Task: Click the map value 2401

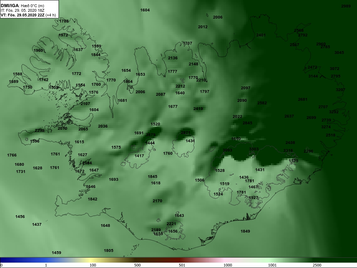Action: (x=261, y=35)
